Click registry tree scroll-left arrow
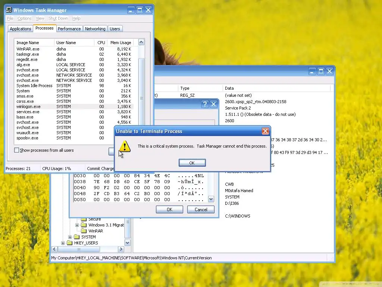The height and width of the screenshot is (287, 382). (x=54, y=249)
